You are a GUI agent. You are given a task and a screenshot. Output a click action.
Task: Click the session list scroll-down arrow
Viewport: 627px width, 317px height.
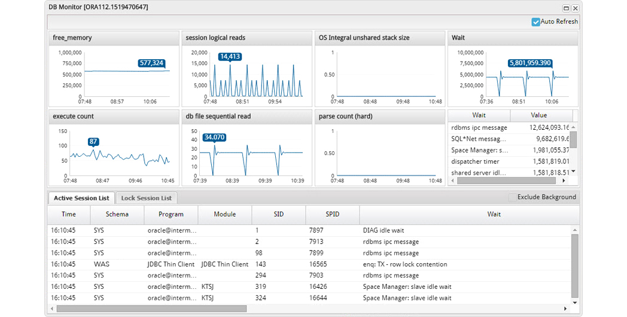pyautogui.click(x=574, y=302)
